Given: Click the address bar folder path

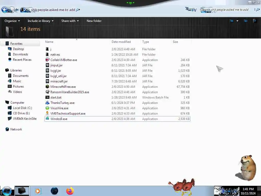Looking at the screenshot, I should [x=53, y=10].
